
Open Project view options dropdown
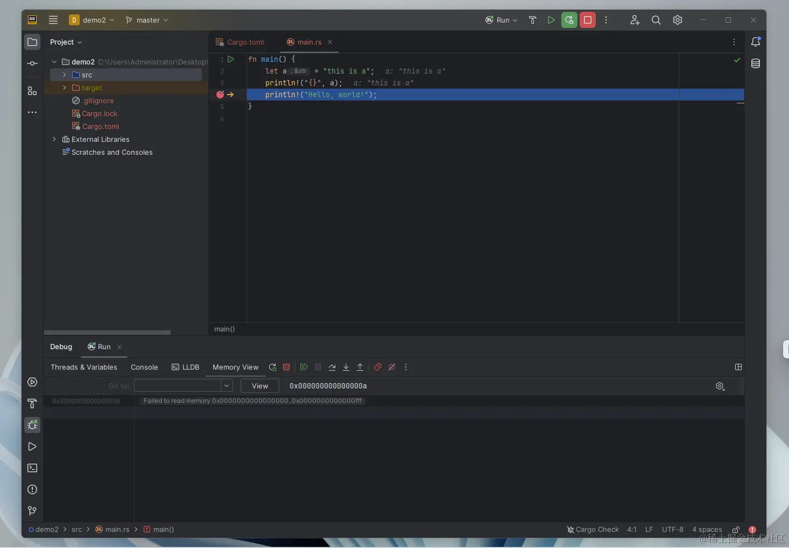[x=66, y=42]
